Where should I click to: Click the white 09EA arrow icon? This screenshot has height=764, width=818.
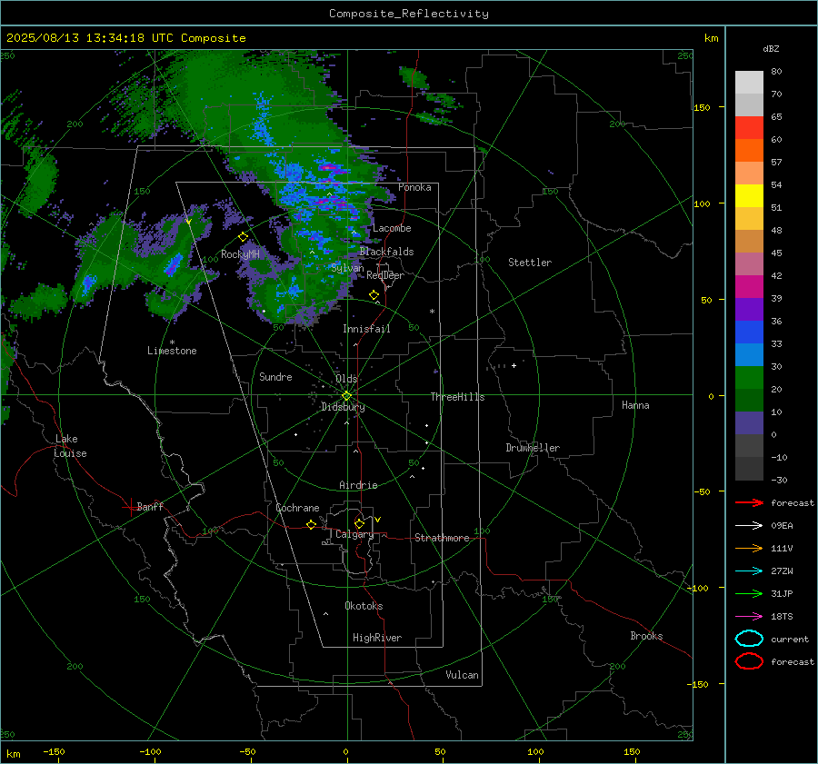pyautogui.click(x=749, y=525)
